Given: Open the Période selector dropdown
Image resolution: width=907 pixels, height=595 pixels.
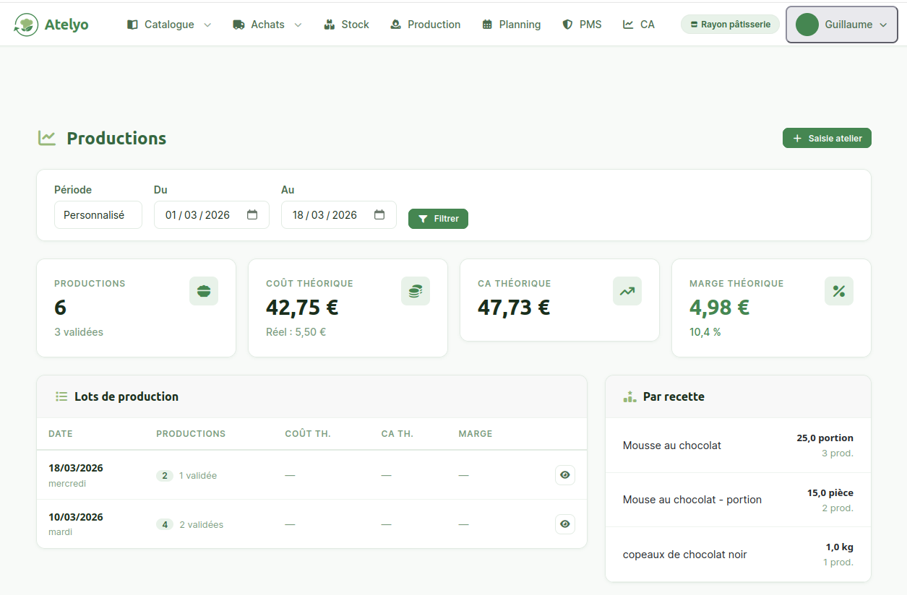Looking at the screenshot, I should click(x=98, y=215).
